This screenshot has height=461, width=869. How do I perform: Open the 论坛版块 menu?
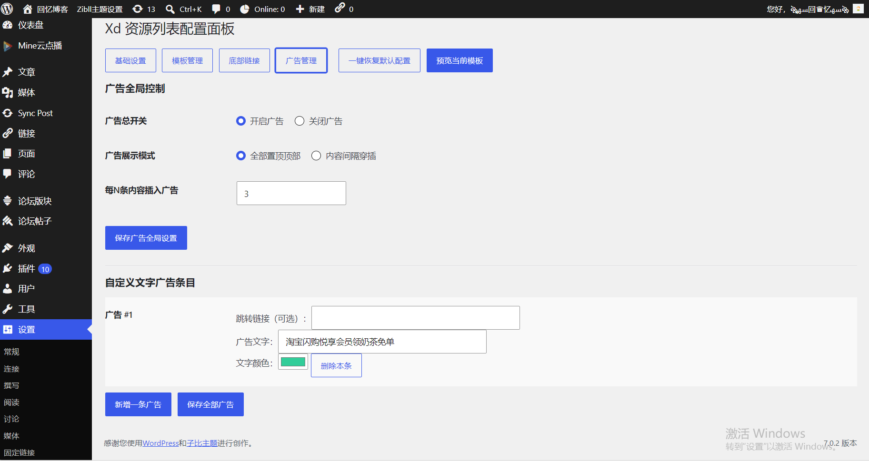click(x=46, y=201)
